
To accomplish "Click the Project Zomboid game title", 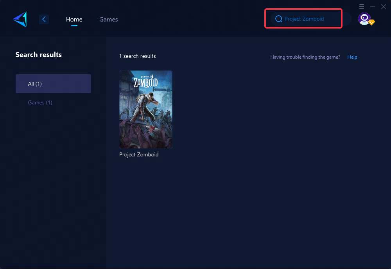I will 139,154.
